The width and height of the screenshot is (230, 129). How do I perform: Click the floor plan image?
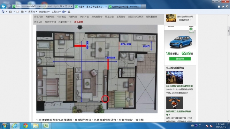97,69
